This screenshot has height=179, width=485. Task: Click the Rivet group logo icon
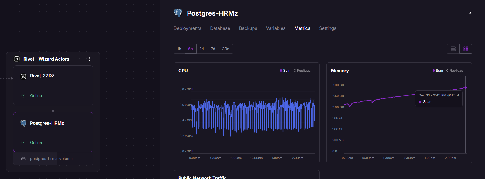click(x=17, y=59)
